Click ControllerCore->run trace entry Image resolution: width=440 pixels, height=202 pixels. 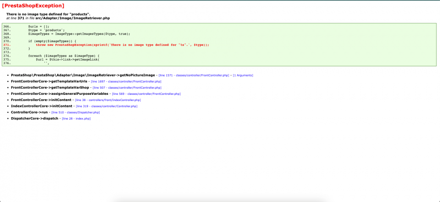click(x=29, y=112)
